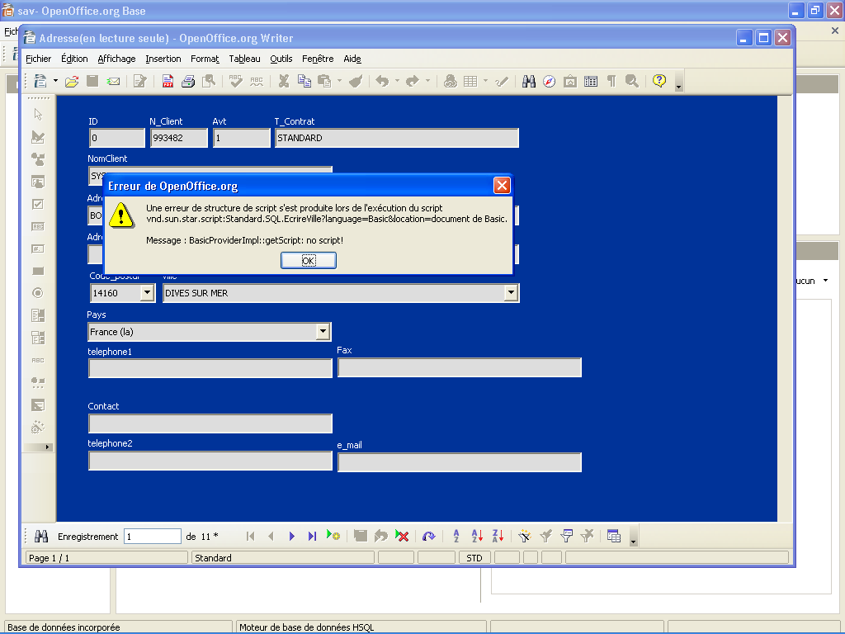Open the Fenêtre menu
This screenshot has height=634, width=845.
pyautogui.click(x=318, y=59)
